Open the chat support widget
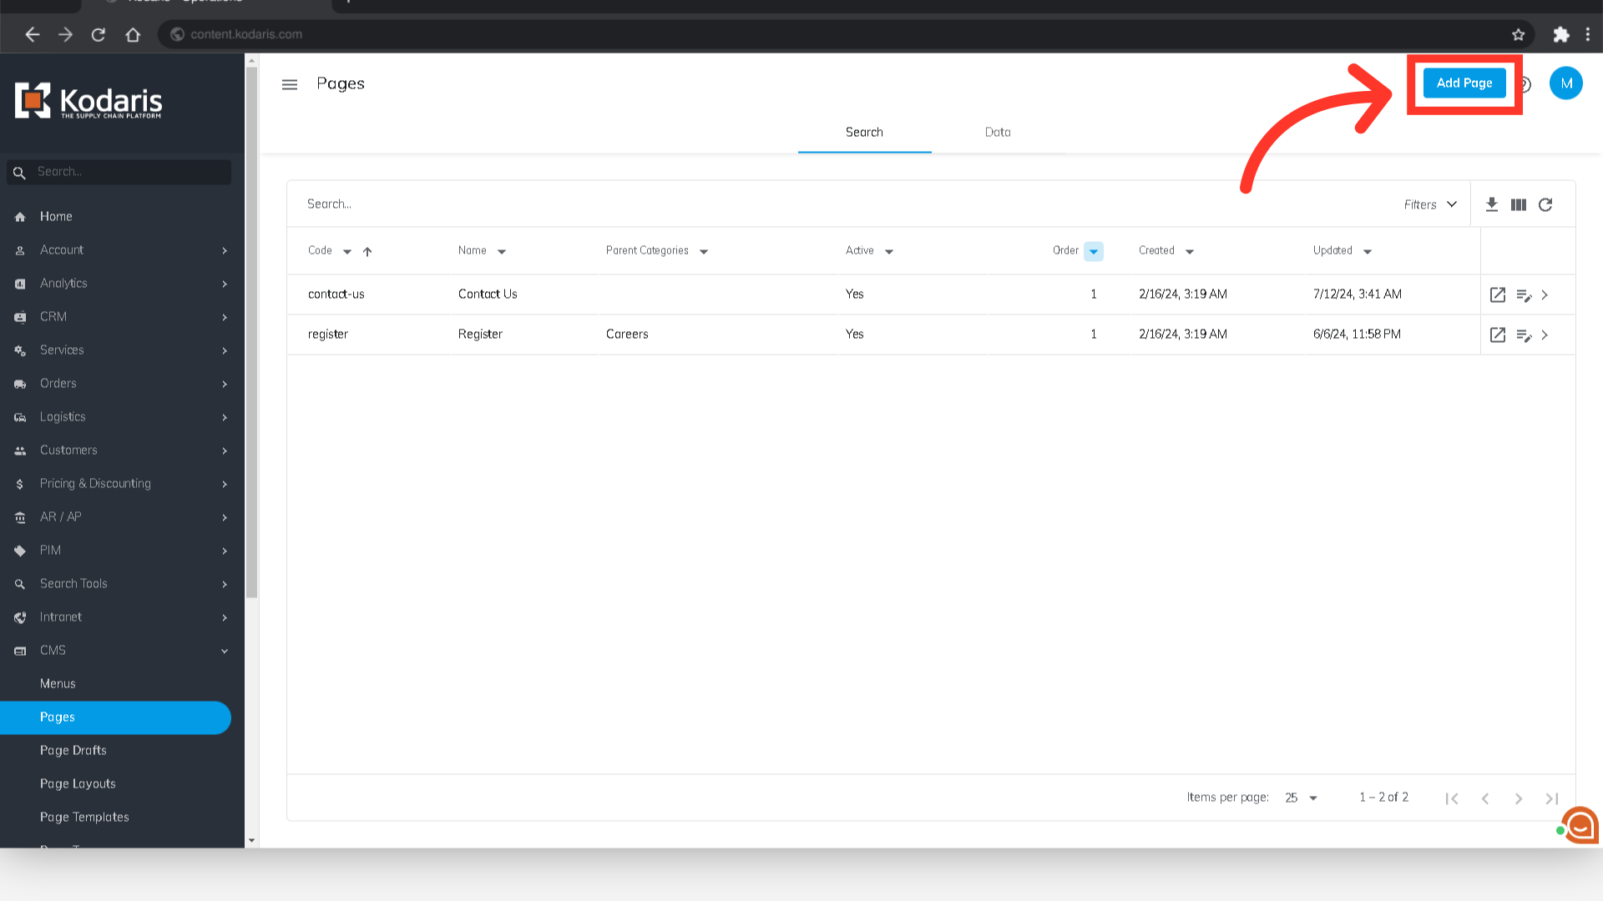Viewport: 1603px width, 901px height. coord(1580,825)
